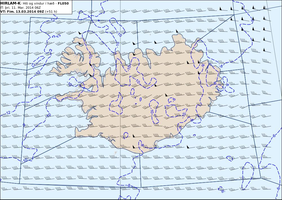Image resolution: width=282 pixels, height=200 pixels.
Task: Select the 'IT: þri. 11. Mar. 2014 06Z' line
Action: (21, 8)
